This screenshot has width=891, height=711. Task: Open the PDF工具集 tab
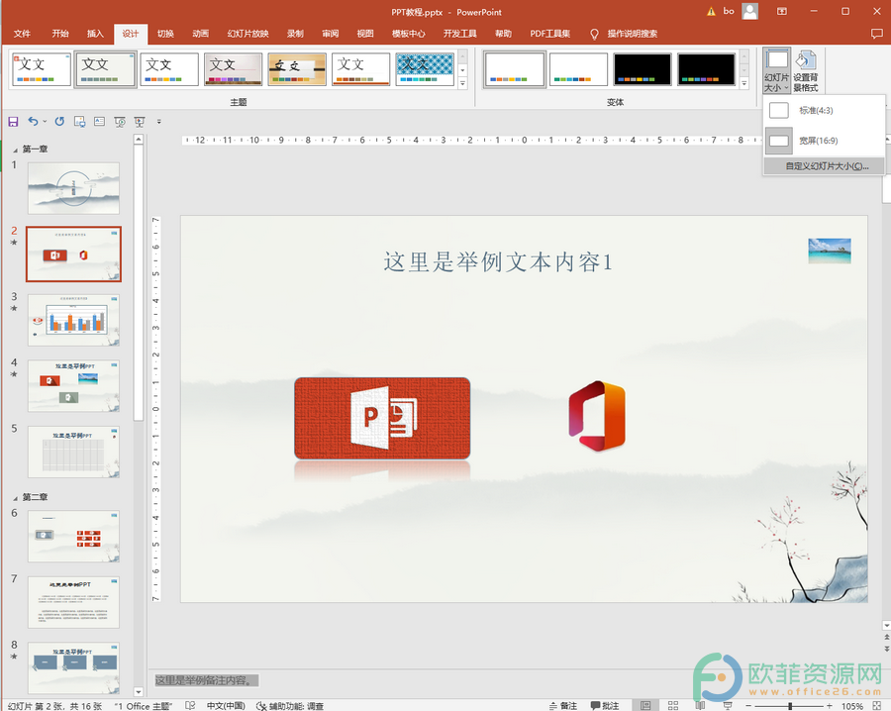tap(550, 34)
